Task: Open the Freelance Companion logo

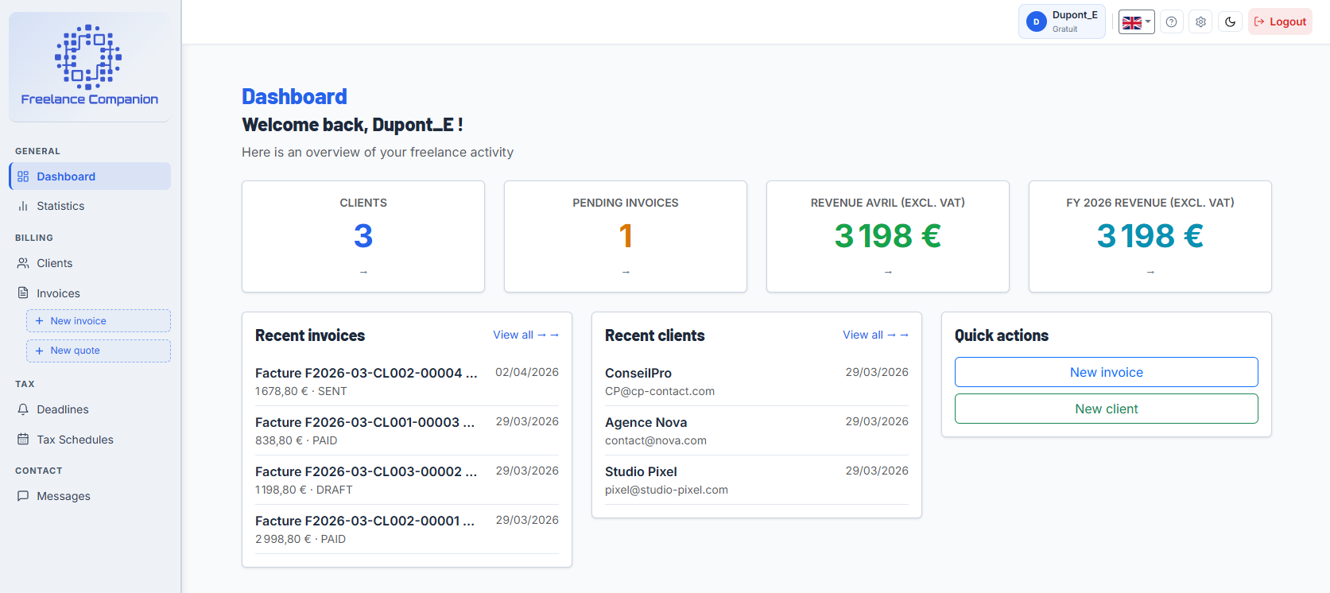Action: 89,66
